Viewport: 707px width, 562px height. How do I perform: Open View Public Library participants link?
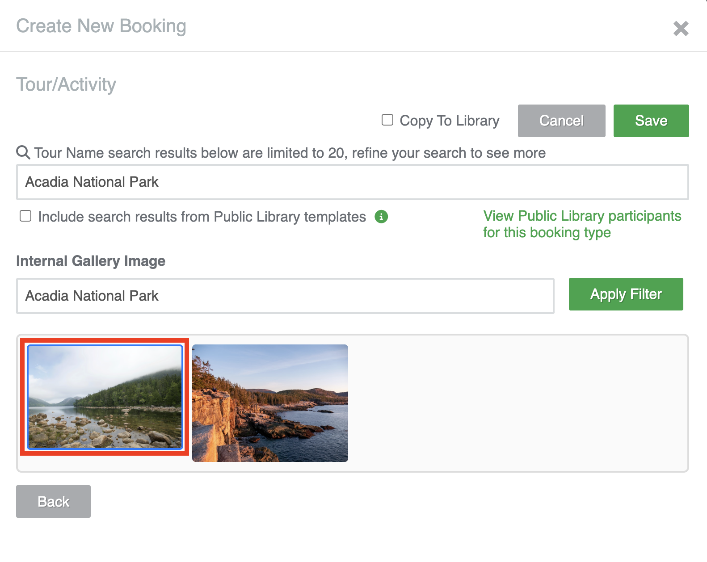point(582,224)
